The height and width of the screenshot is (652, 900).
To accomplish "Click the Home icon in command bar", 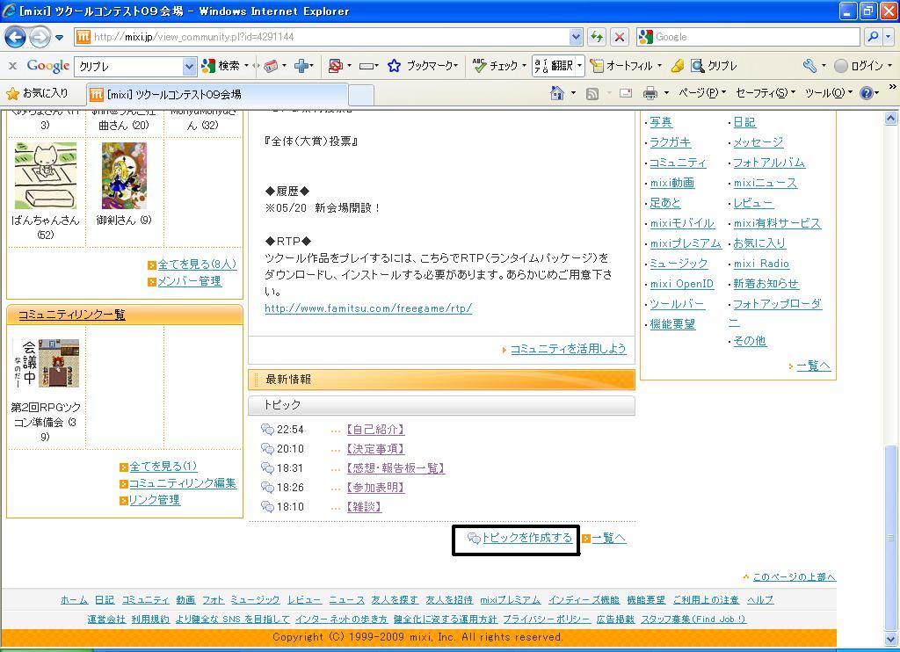I will pos(557,93).
